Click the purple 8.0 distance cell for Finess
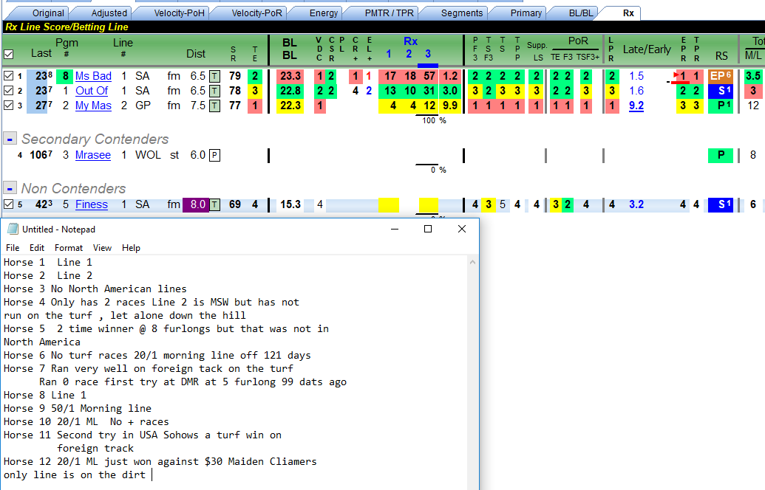Screen dimensions: 765x490 (196, 204)
